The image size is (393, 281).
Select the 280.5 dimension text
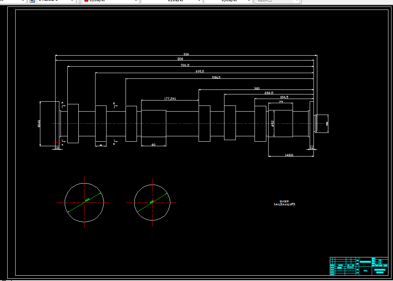click(x=269, y=93)
